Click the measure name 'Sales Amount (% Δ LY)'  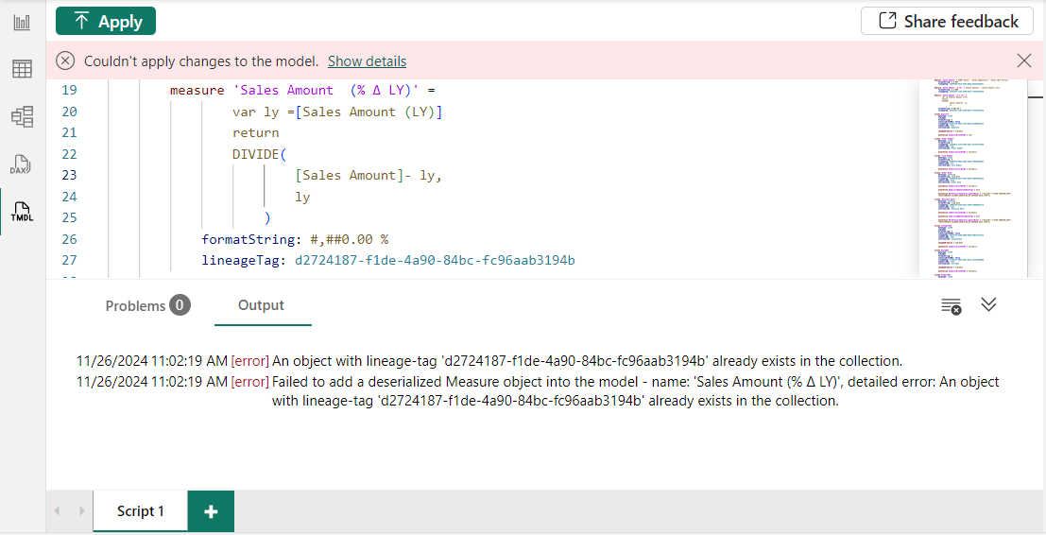[326, 90]
